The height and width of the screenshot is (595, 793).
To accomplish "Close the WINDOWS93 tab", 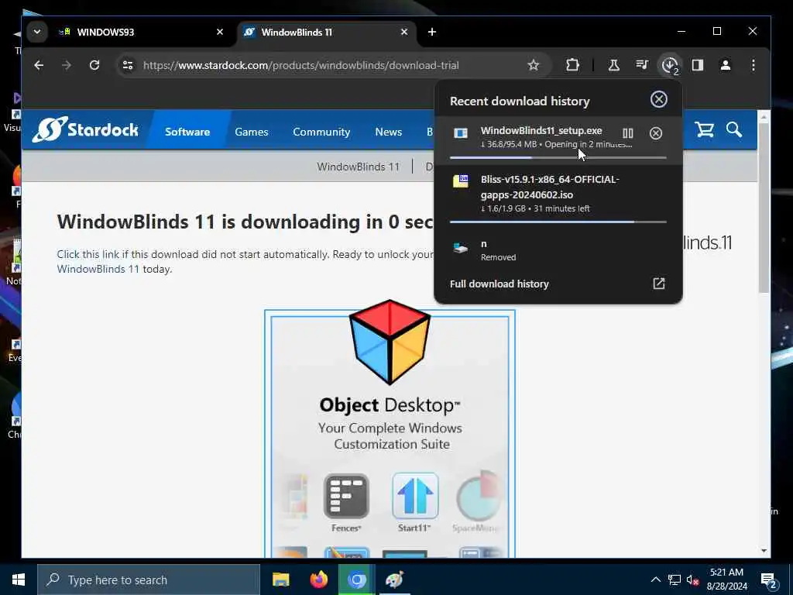I will click(x=220, y=32).
